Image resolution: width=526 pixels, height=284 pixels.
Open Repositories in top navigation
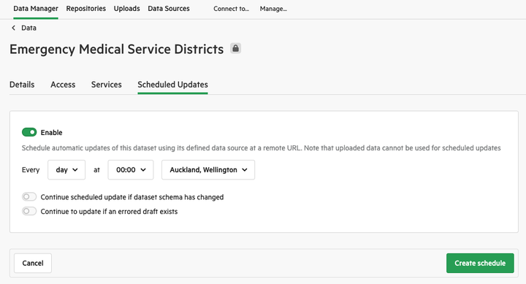coord(86,9)
